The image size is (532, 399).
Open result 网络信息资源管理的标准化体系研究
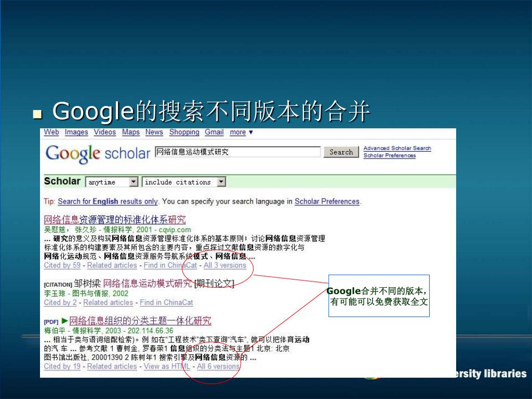tap(115, 220)
